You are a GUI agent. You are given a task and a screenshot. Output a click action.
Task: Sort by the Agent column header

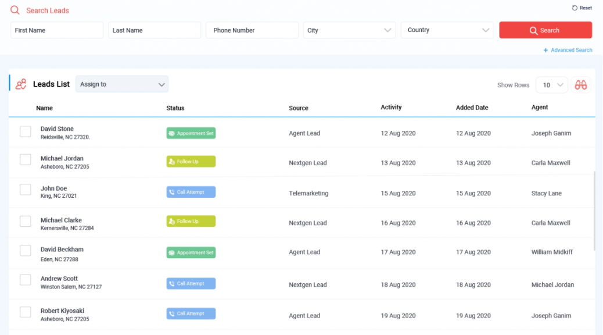pos(540,108)
